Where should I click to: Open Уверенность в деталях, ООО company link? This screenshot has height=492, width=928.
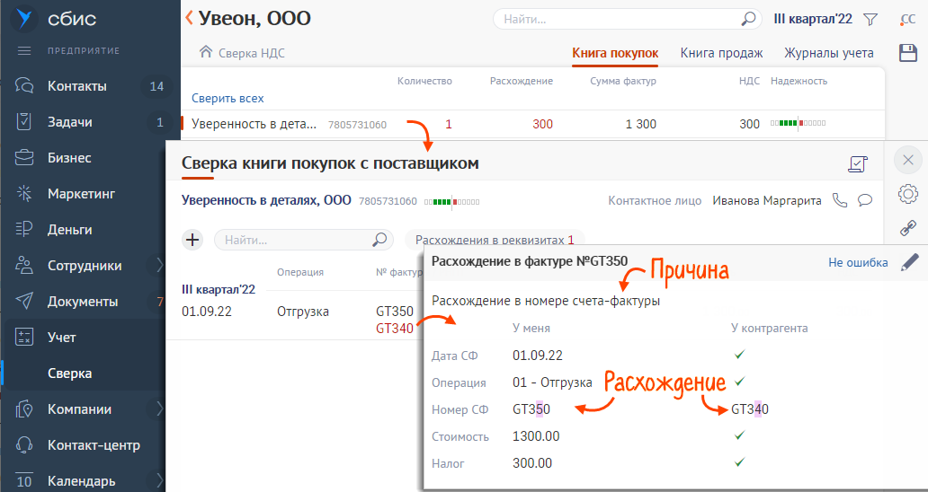266,201
